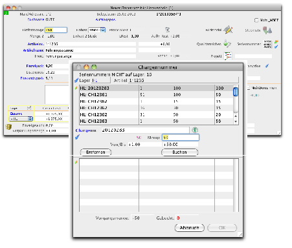Click the Auftragspos. link
Viewport: 292px width, 248px height.
pos(106,19)
